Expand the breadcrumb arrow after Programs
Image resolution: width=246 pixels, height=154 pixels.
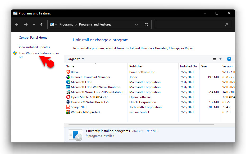pyautogui.click(x=76, y=25)
